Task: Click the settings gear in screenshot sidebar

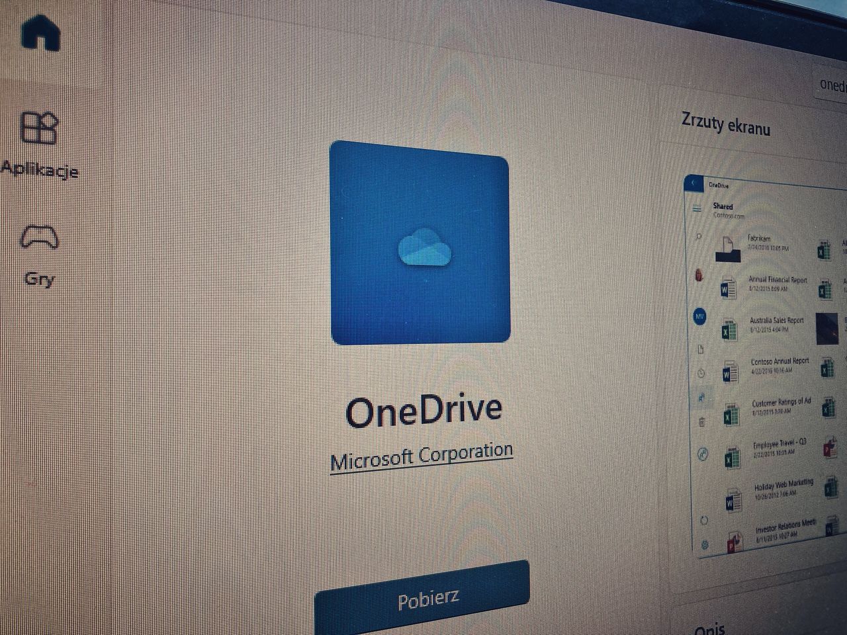Action: pyautogui.click(x=705, y=545)
